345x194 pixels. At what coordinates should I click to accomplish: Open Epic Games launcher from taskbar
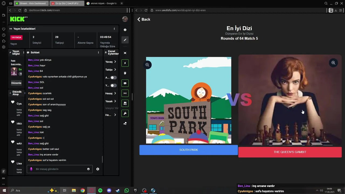coord(136,190)
